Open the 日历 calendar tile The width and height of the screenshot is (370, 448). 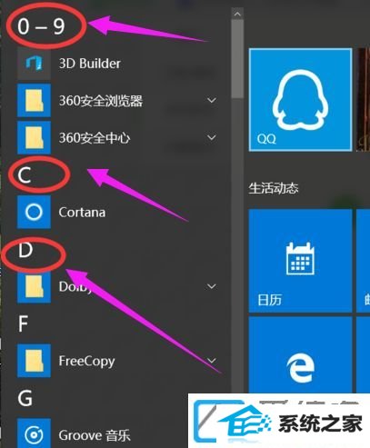click(300, 261)
